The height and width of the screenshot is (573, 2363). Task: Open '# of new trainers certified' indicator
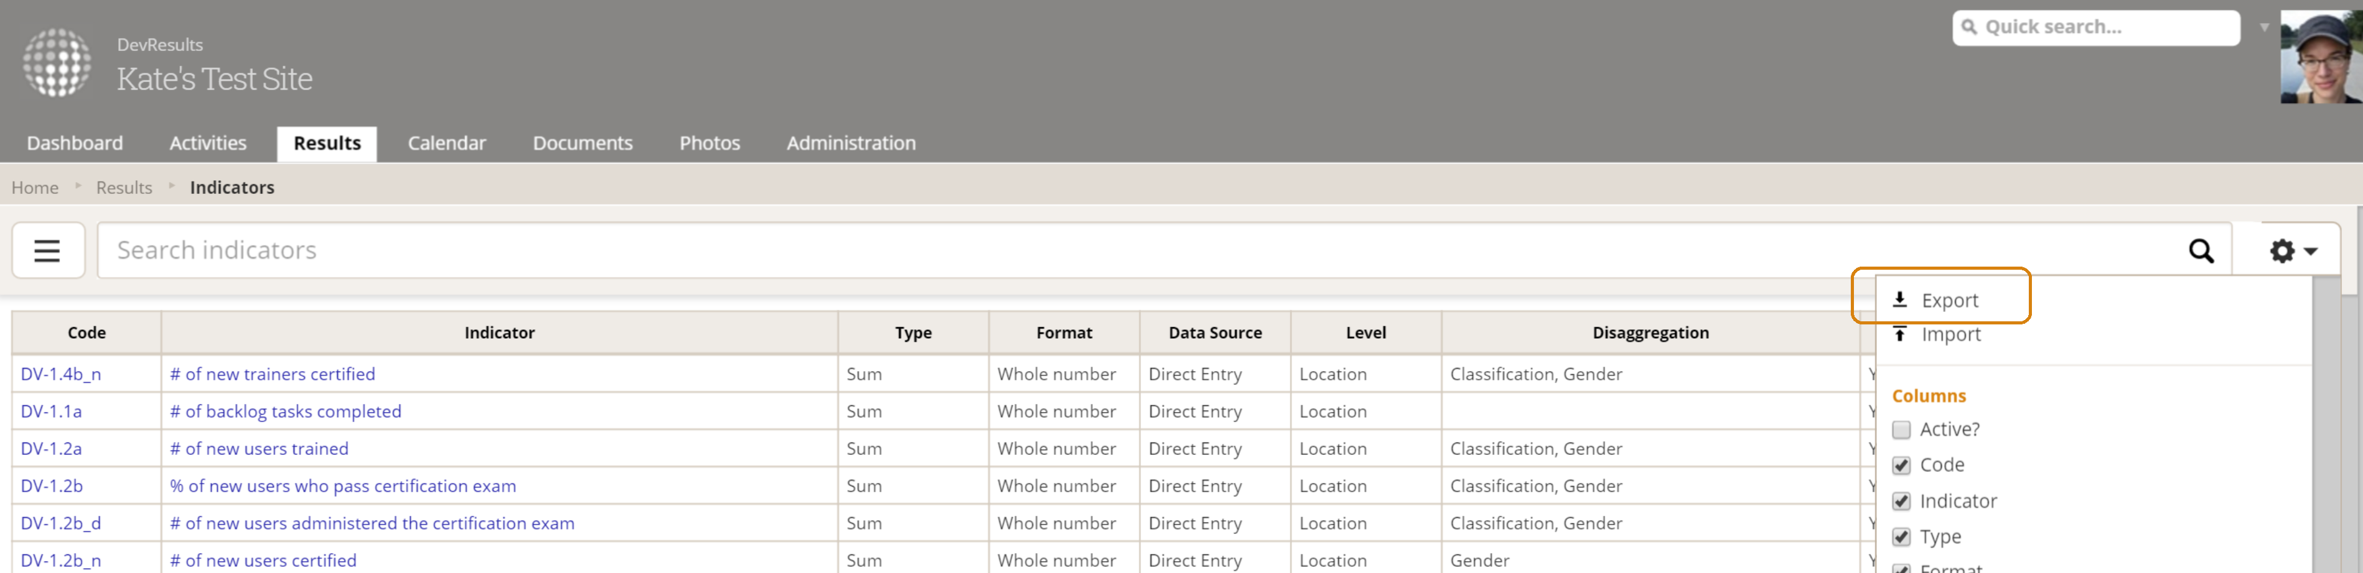pos(273,374)
